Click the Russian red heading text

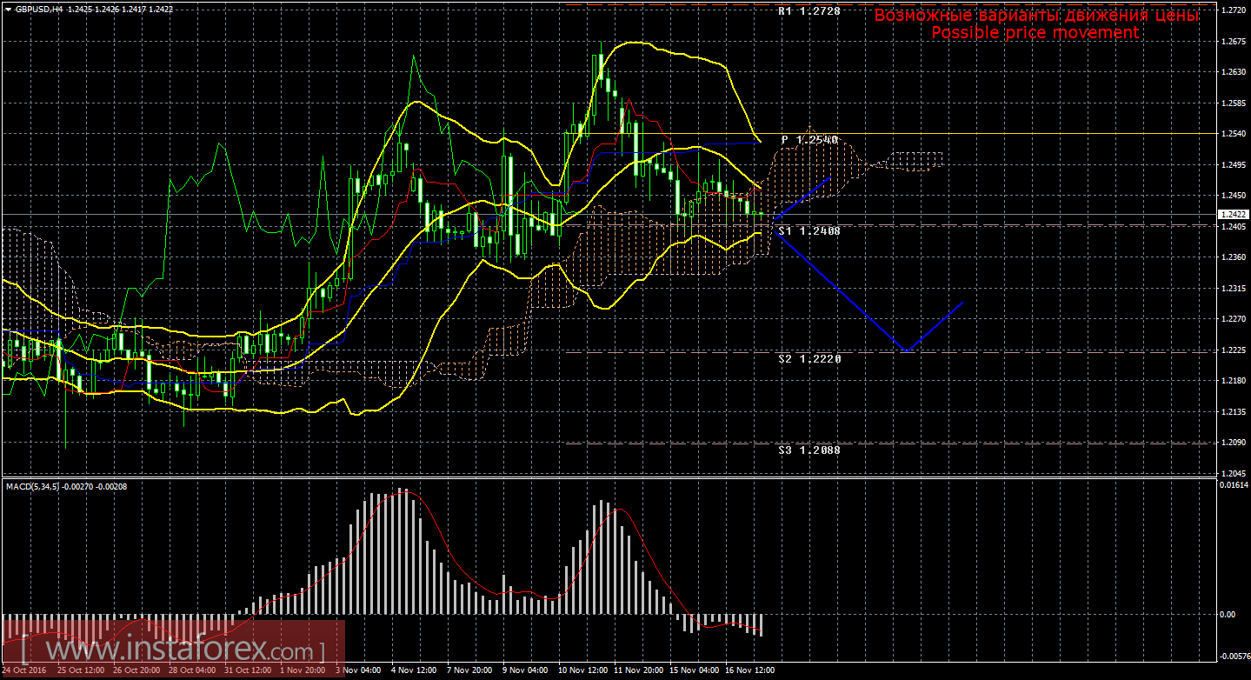(x=1036, y=15)
